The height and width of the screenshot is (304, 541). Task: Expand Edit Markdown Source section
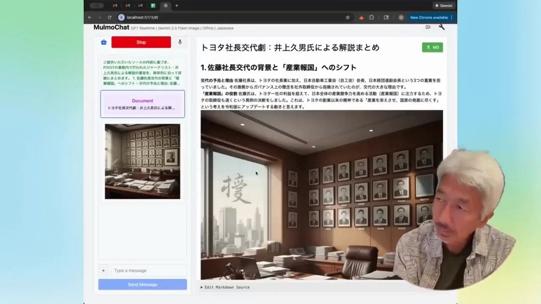[x=225, y=287]
